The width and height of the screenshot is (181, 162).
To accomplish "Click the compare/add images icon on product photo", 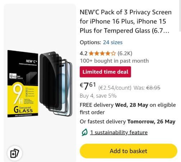I will [x=15, y=153].
